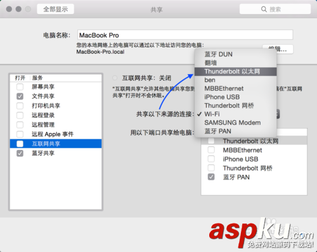Screen dimensions: 317x252
Task: Toggle the 互联网共享 checkbox
Action: tap(20, 144)
